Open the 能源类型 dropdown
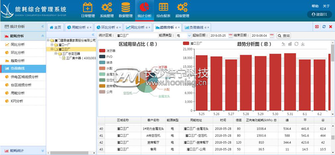The height and width of the screenshot is (155, 335). pyautogui.click(x=183, y=36)
